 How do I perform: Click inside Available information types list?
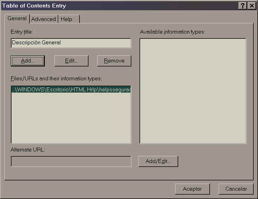(x=193, y=91)
